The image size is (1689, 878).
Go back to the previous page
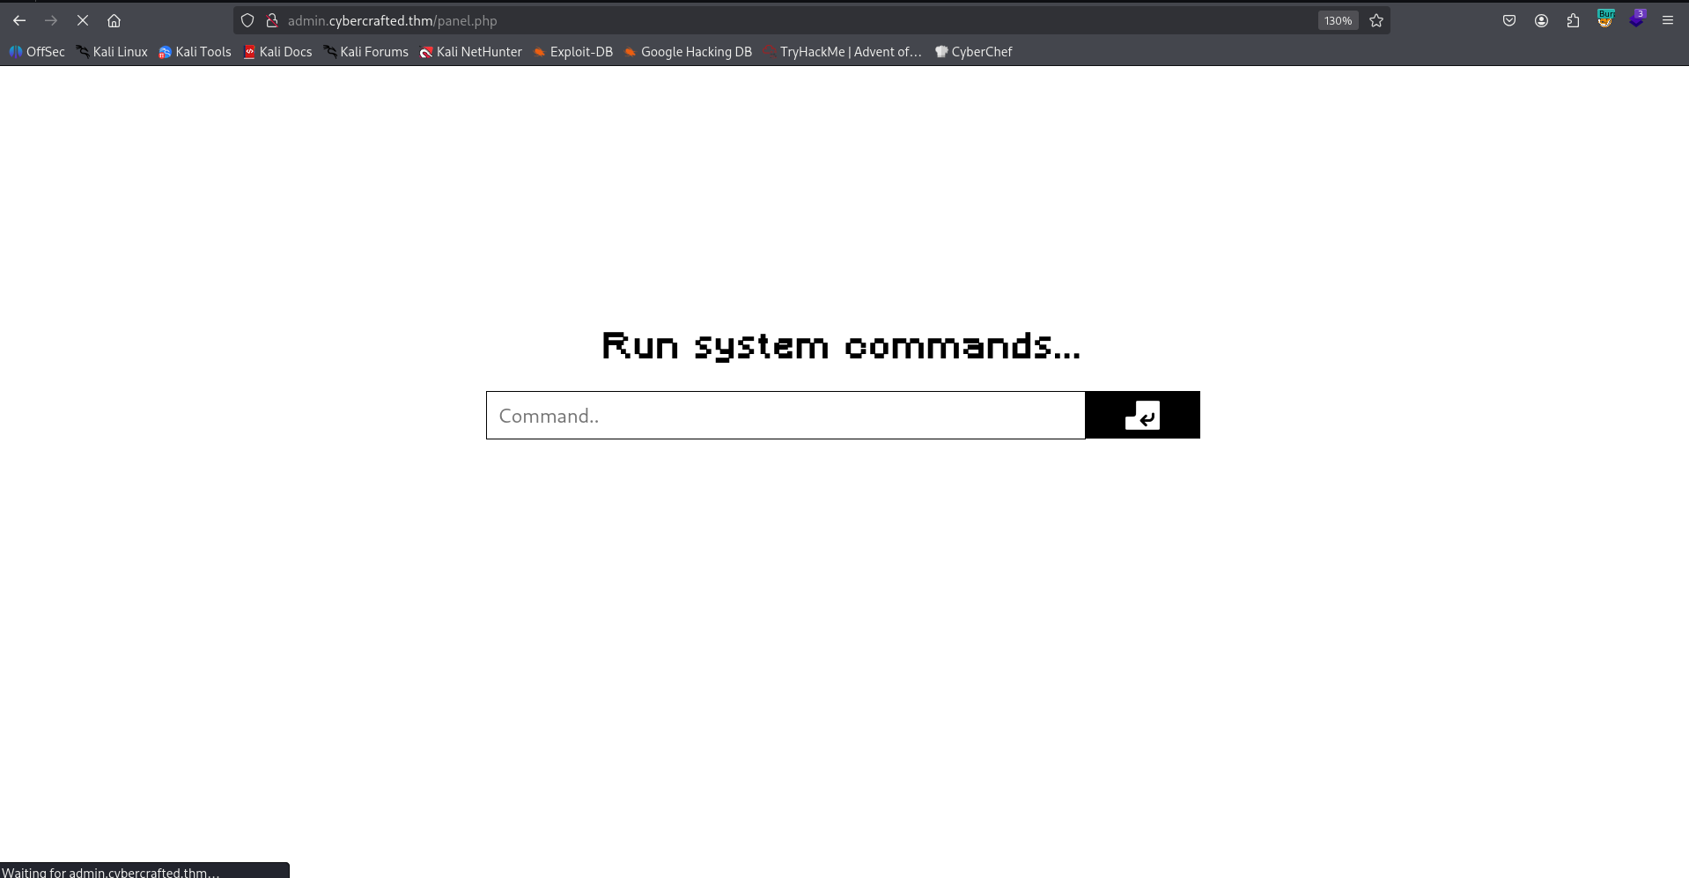[x=18, y=20]
